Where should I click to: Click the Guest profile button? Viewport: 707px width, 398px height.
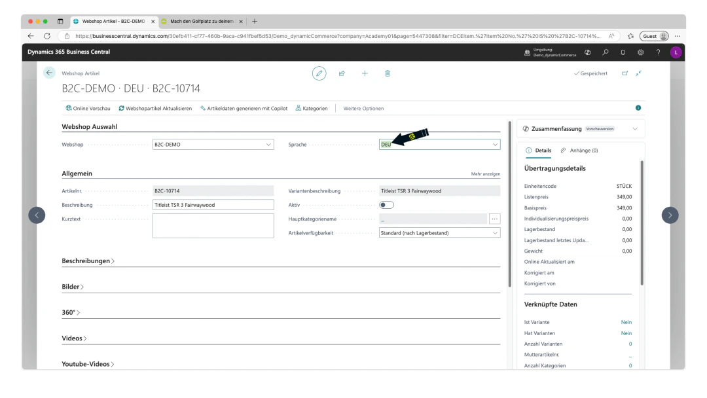(654, 36)
